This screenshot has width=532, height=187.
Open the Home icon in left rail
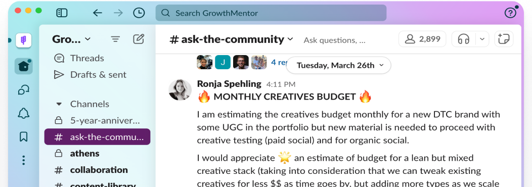(x=23, y=66)
